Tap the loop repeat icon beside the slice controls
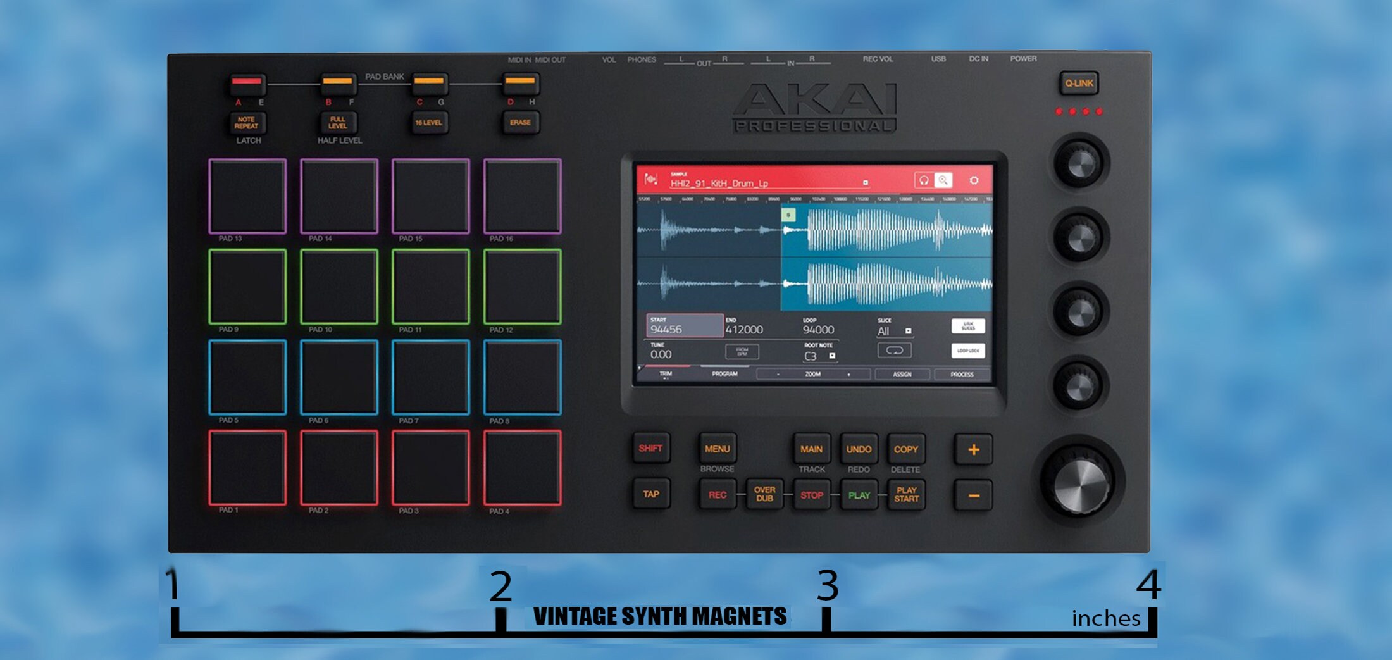 pos(895,351)
